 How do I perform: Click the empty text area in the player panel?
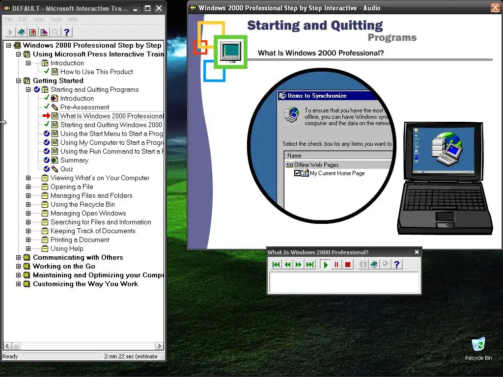[344, 282]
